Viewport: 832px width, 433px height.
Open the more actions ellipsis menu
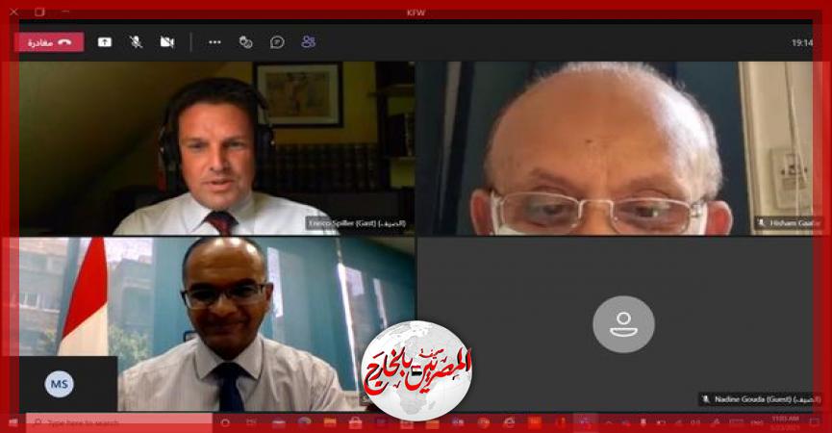click(x=214, y=42)
